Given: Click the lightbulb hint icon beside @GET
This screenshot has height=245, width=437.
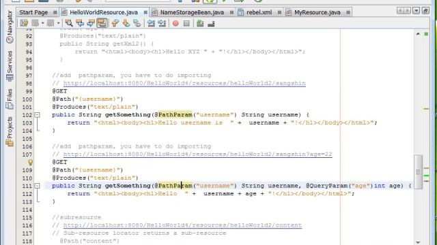Looking at the screenshot, I should click(x=30, y=162).
